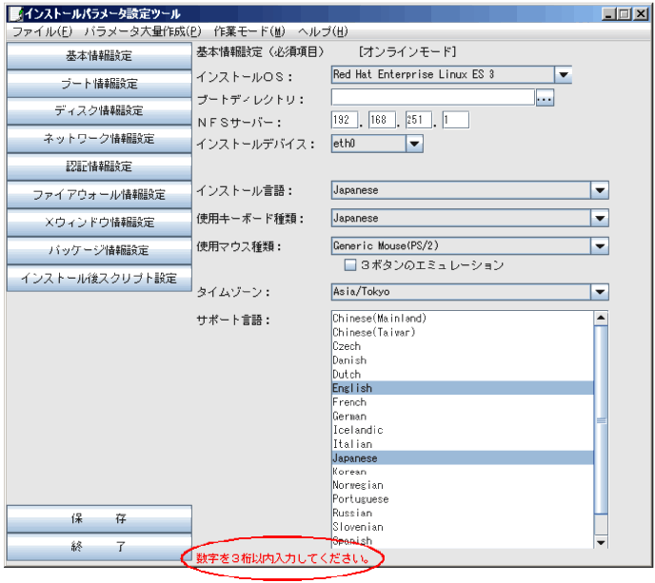The image size is (655, 583).
Task: Open 認証情報設定 settings
Action: coord(99,167)
